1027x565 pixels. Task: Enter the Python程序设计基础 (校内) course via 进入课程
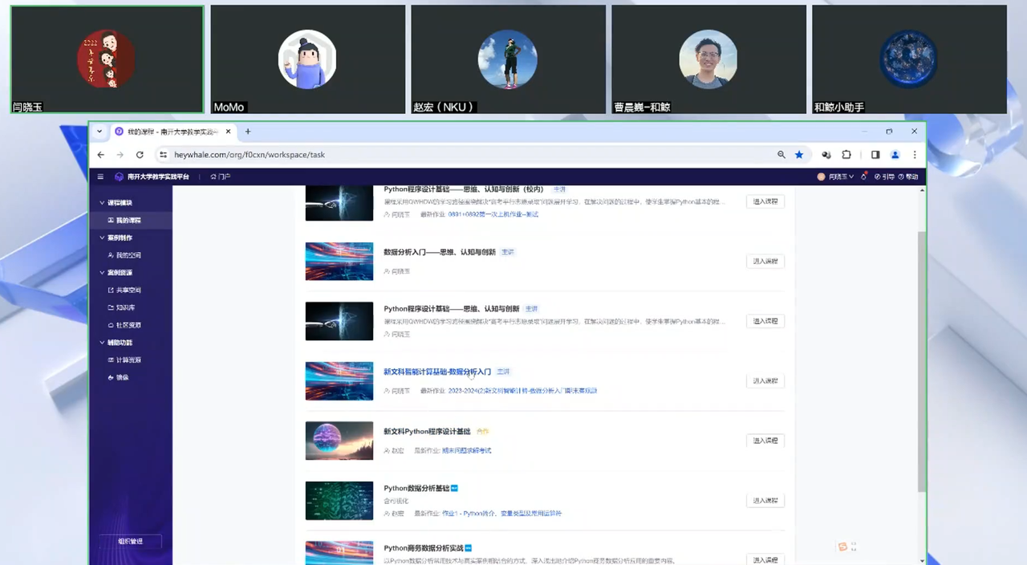[x=765, y=201]
